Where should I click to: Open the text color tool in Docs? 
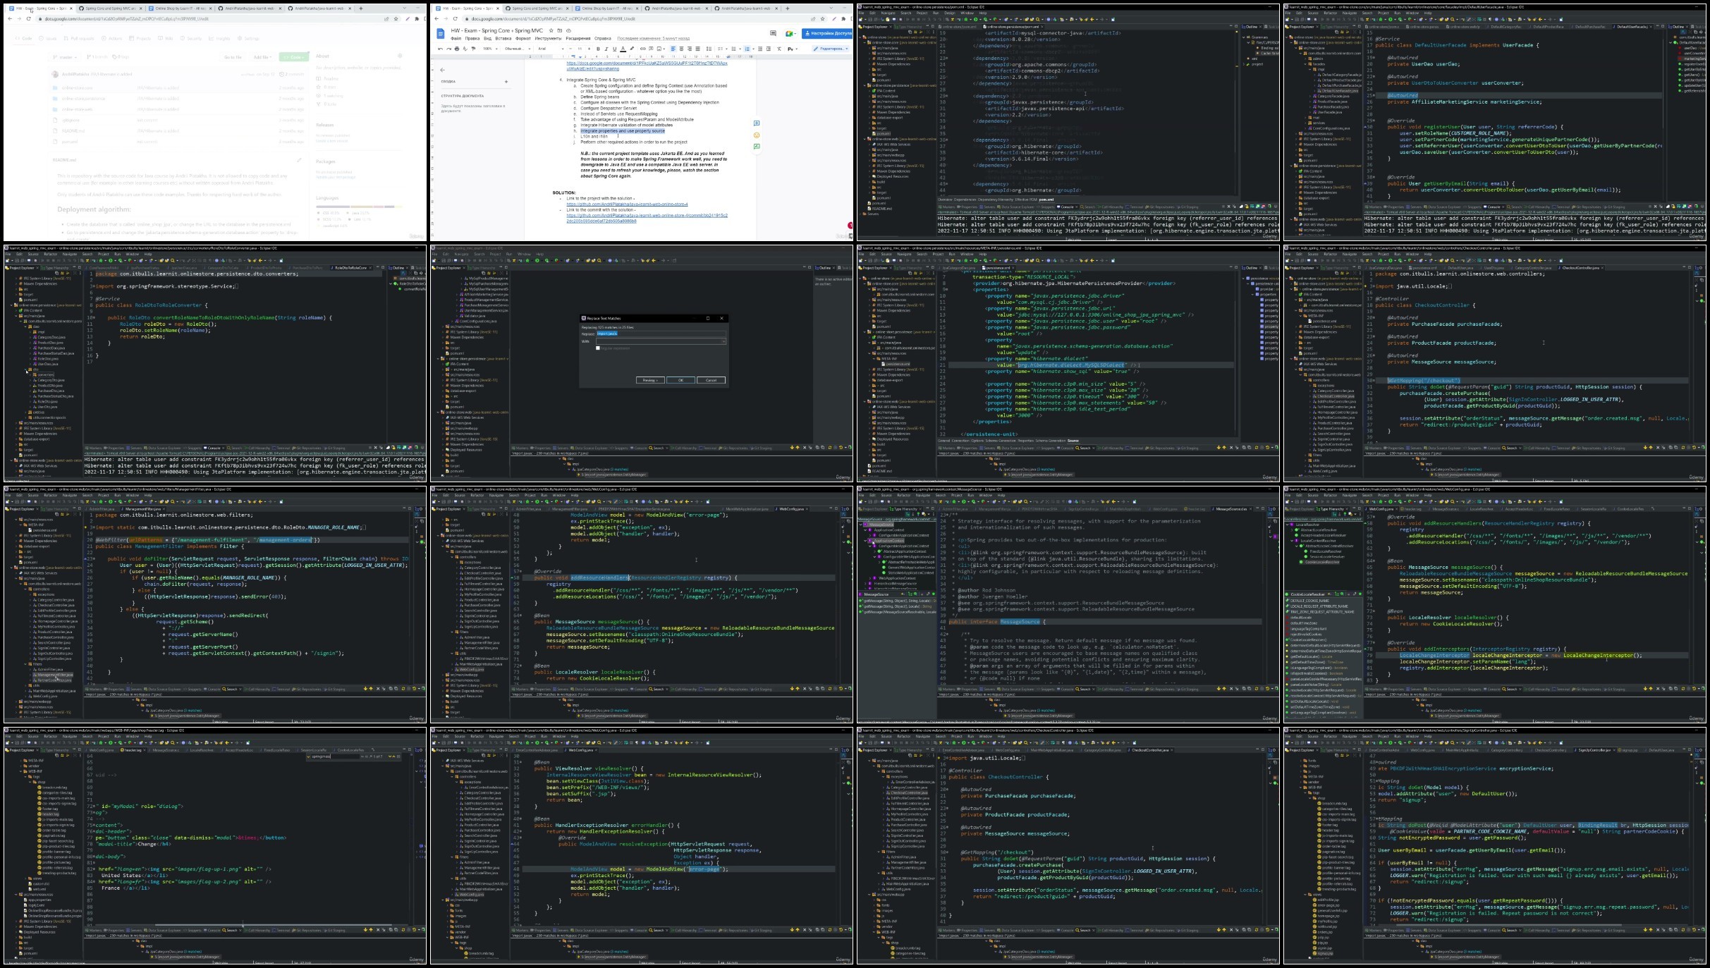[x=623, y=49]
